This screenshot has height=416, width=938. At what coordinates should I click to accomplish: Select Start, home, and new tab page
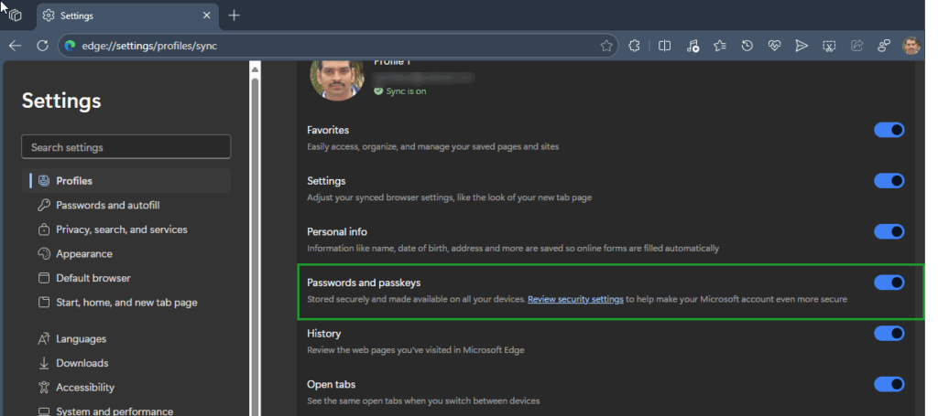coord(126,303)
